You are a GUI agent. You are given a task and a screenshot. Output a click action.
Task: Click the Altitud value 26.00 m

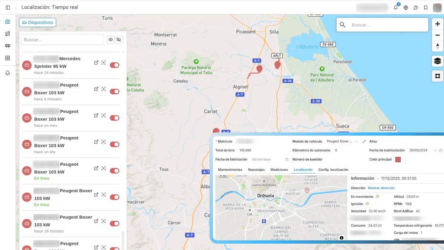pos(413,197)
